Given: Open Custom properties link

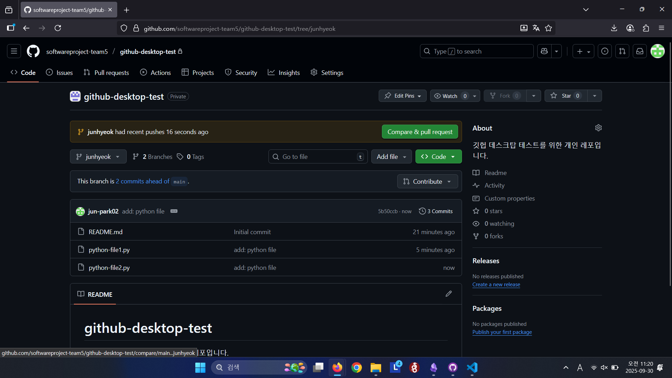Looking at the screenshot, I should click(x=510, y=198).
